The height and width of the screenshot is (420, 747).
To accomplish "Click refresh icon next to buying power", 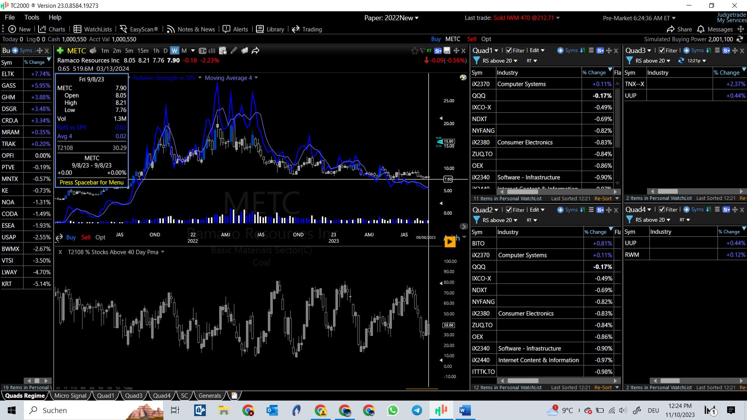I will tap(740, 39).
